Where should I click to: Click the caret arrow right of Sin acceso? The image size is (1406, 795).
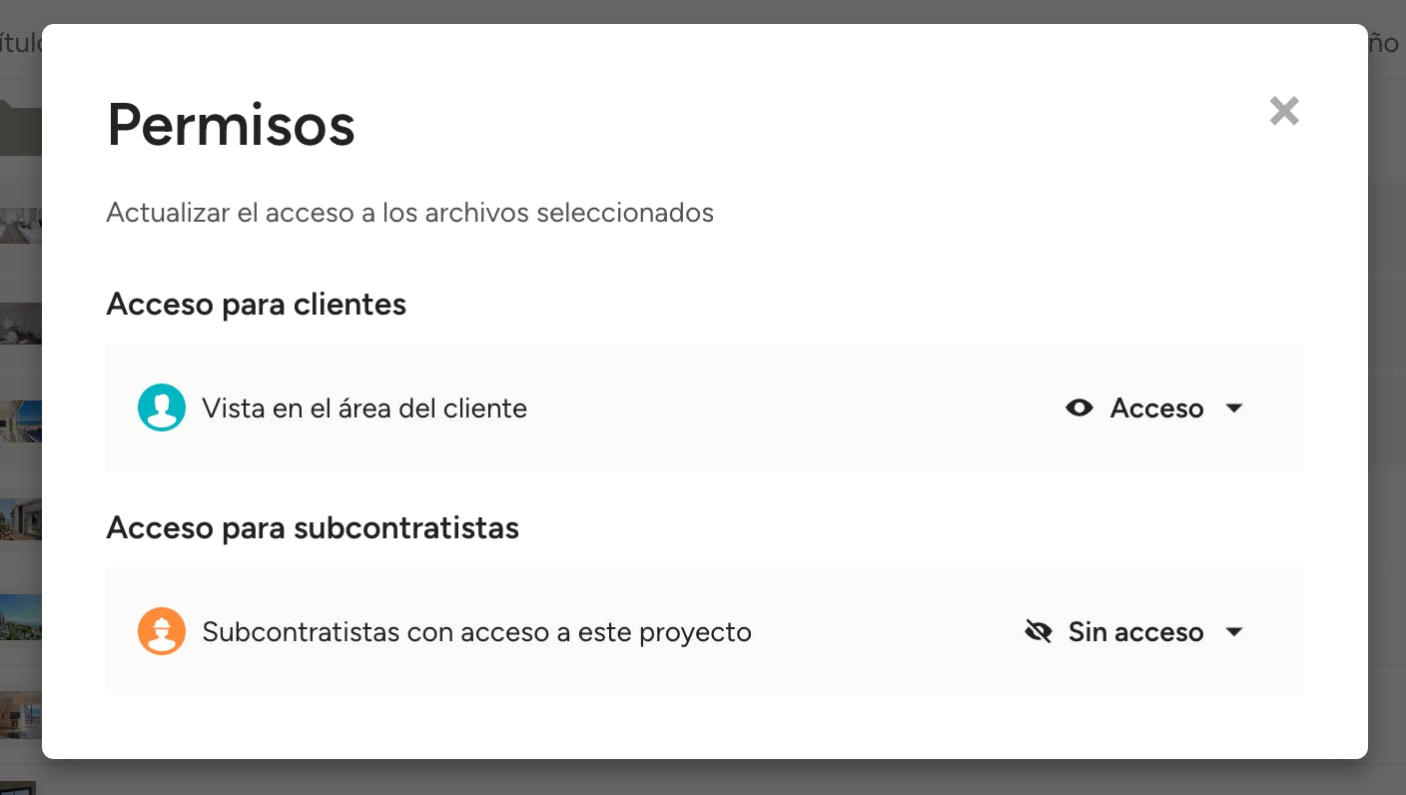[1234, 631]
